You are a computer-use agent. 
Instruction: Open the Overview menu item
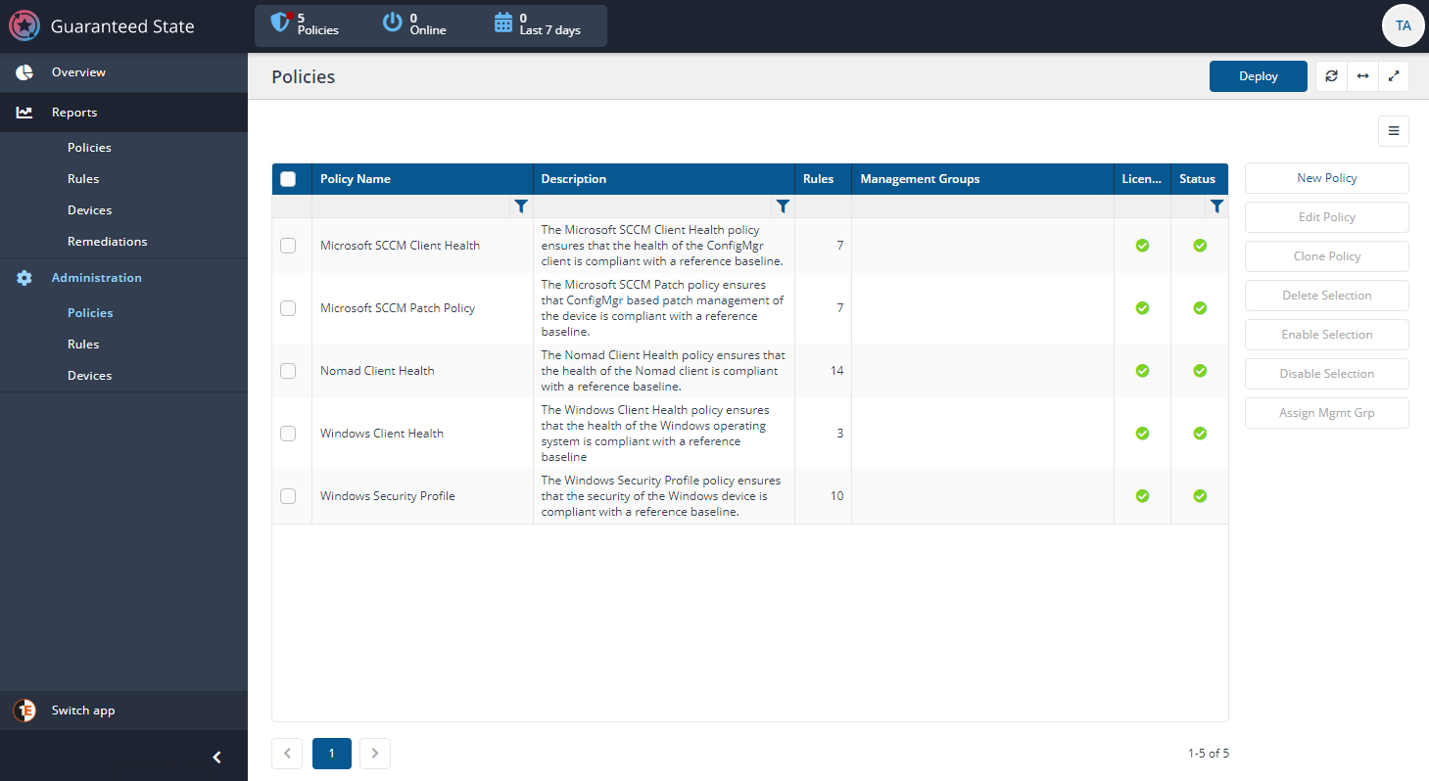pos(123,72)
